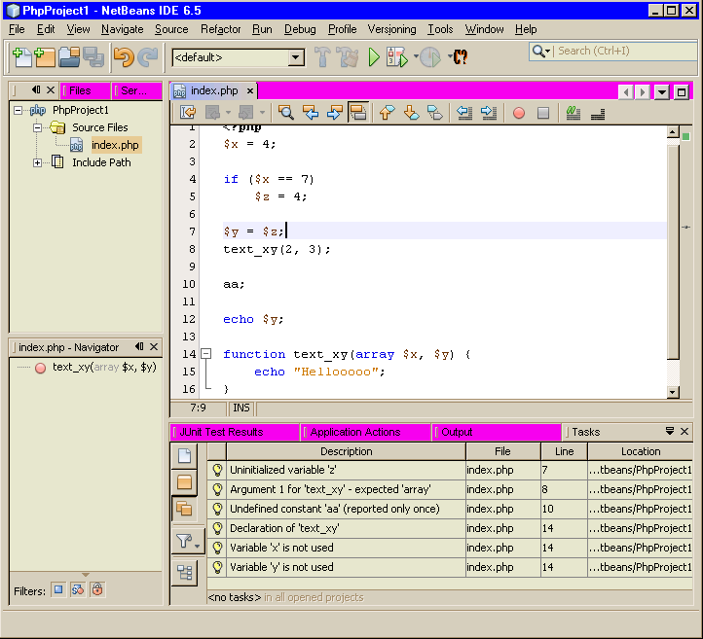Click the File column header
Image resolution: width=703 pixels, height=639 pixels.
point(502,451)
